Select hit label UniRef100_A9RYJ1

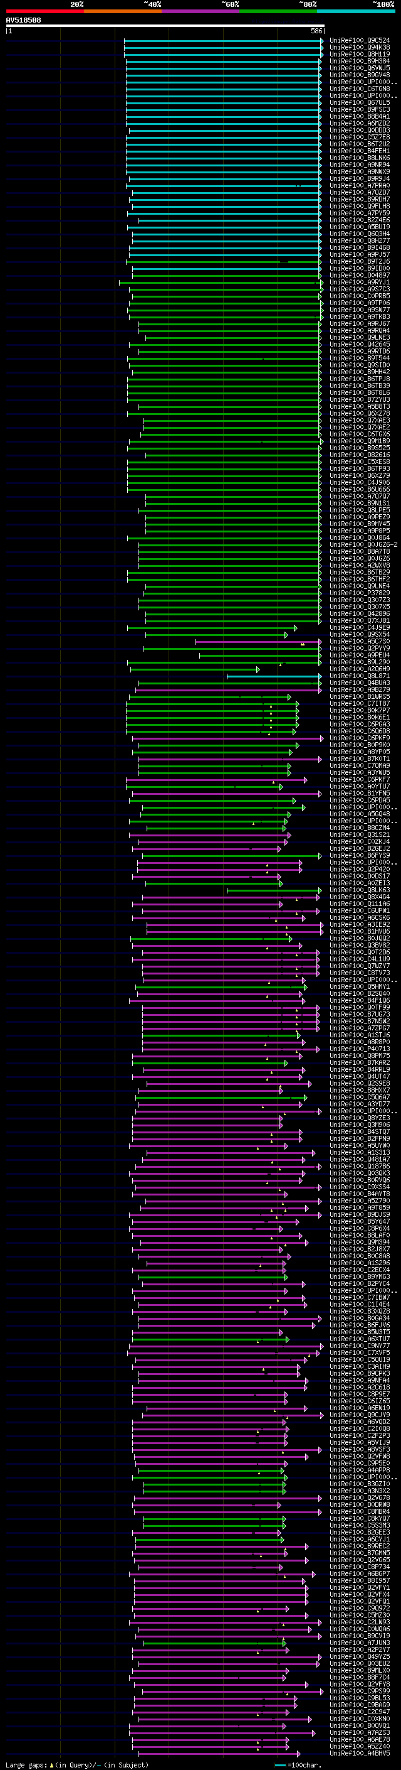[x=360, y=283]
